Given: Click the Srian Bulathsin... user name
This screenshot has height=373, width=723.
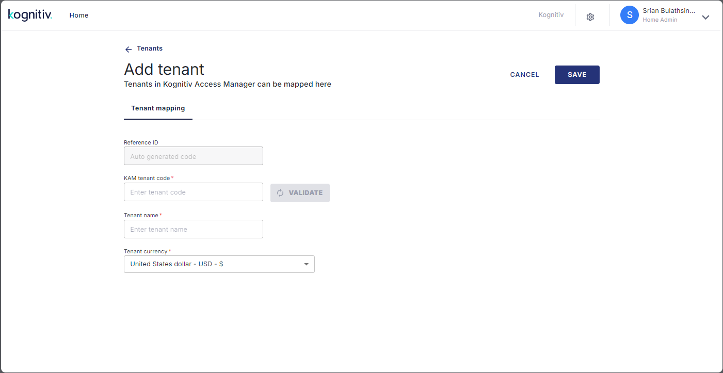Looking at the screenshot, I should pos(669,11).
